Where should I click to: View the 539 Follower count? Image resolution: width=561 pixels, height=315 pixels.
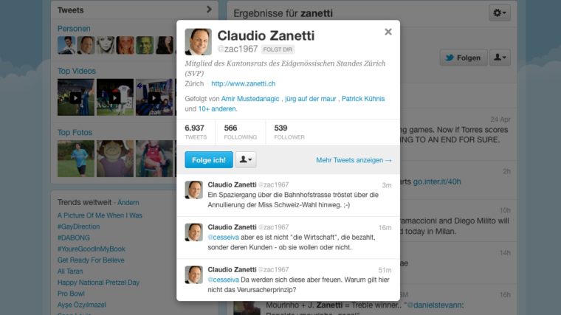click(x=289, y=132)
